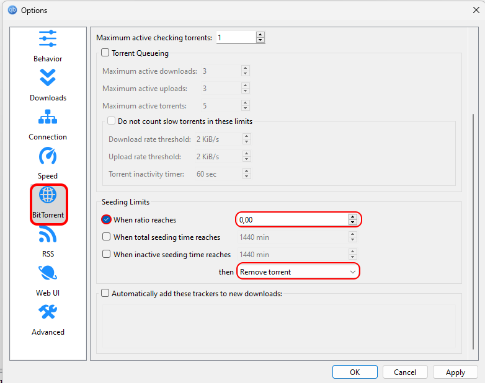Click the qBittorrent logo in title bar
This screenshot has width=485, height=383.
click(x=12, y=10)
